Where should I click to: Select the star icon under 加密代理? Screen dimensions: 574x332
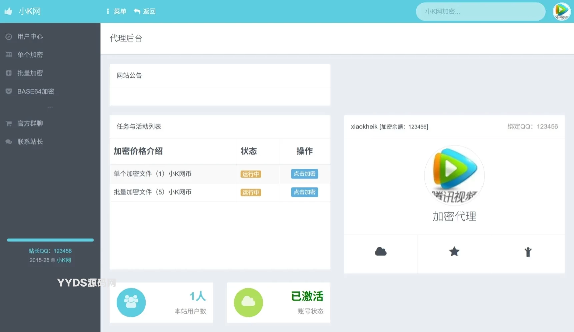[x=454, y=252]
